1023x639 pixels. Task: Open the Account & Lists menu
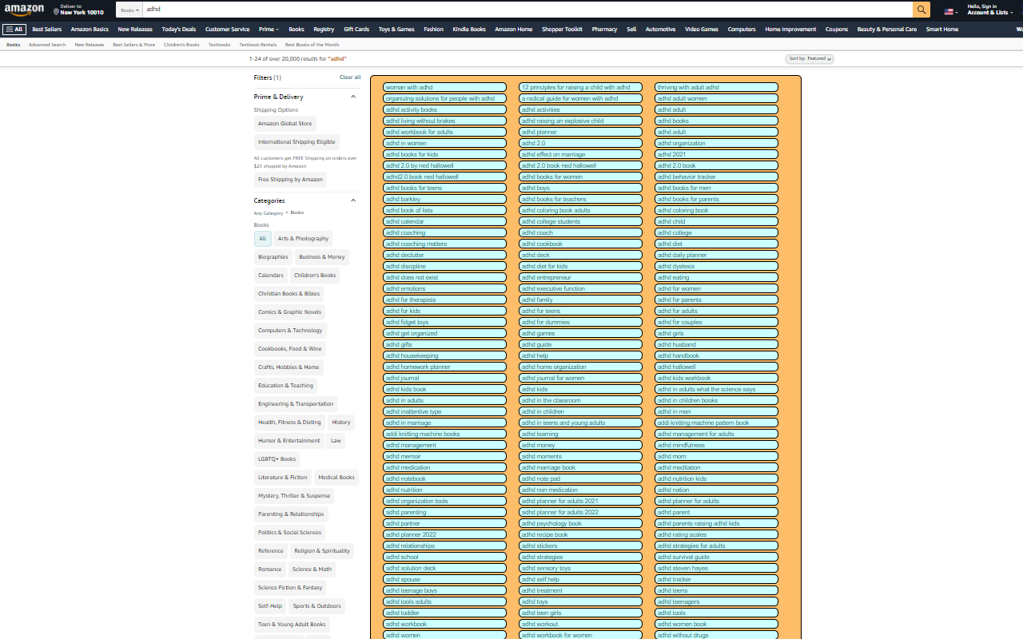click(x=989, y=10)
